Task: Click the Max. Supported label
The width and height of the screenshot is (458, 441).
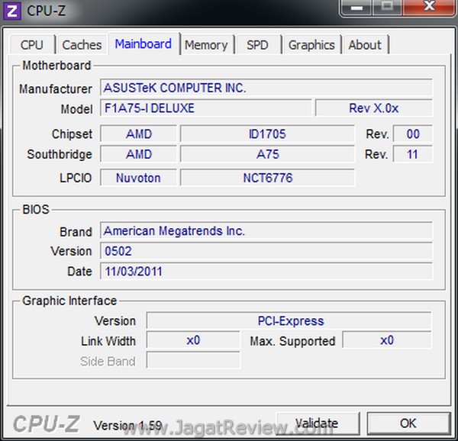Action: 292,341
